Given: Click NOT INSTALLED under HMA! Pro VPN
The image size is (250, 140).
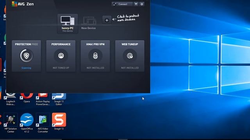Looking at the screenshot, I should (x=95, y=68).
